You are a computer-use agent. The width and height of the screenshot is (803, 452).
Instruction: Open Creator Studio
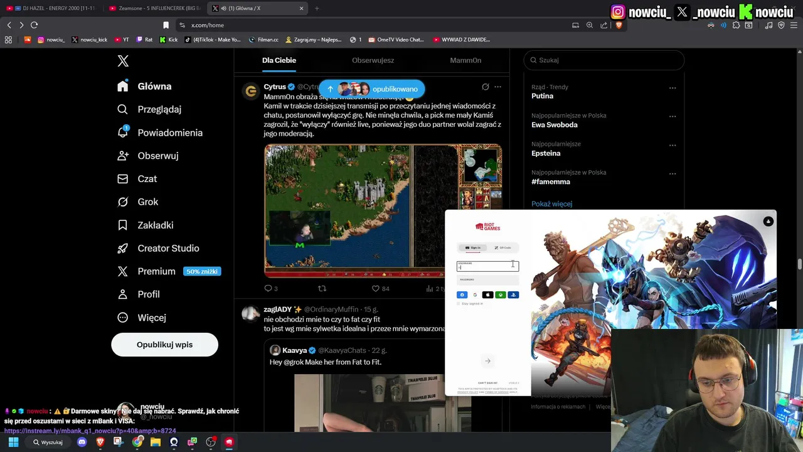[x=158, y=249]
